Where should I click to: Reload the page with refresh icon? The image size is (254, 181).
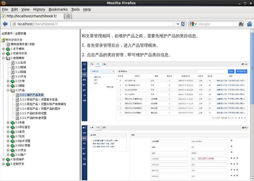pos(183,24)
